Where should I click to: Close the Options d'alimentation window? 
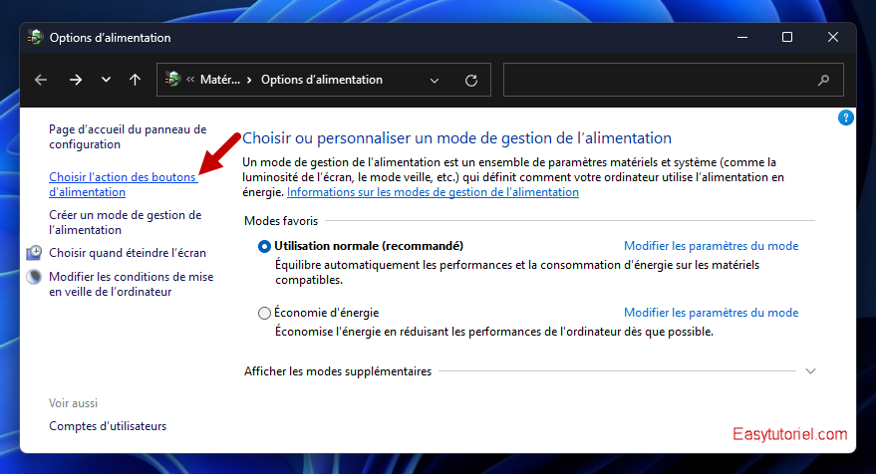(x=833, y=38)
